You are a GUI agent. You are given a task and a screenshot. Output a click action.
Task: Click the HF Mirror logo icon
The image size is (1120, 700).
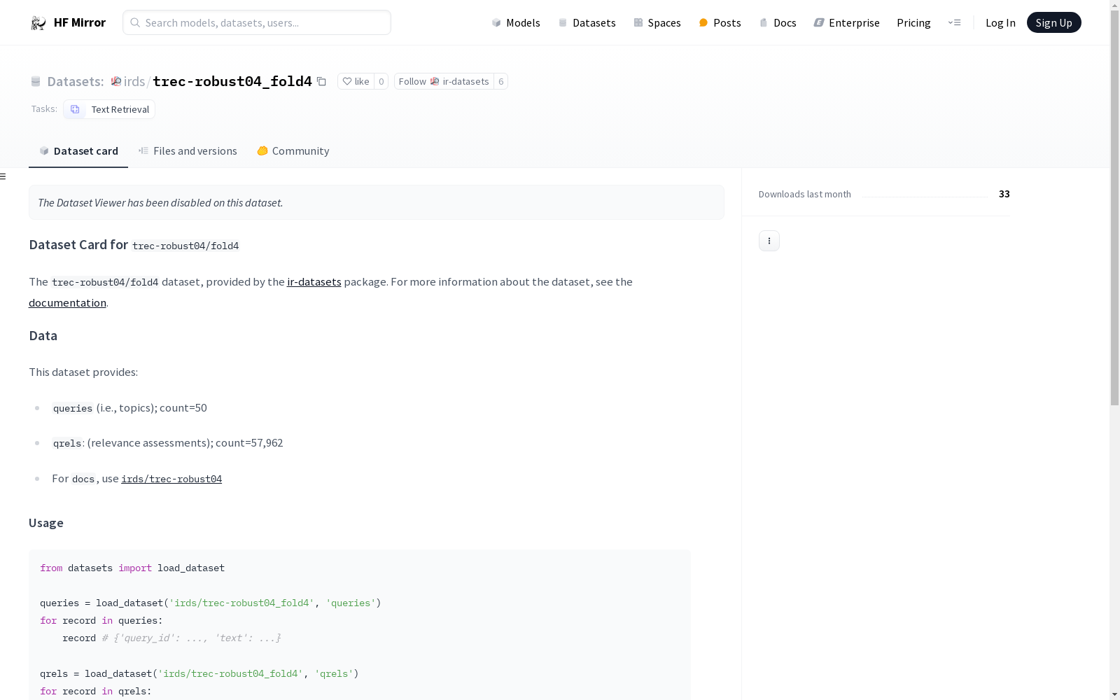[x=38, y=23]
